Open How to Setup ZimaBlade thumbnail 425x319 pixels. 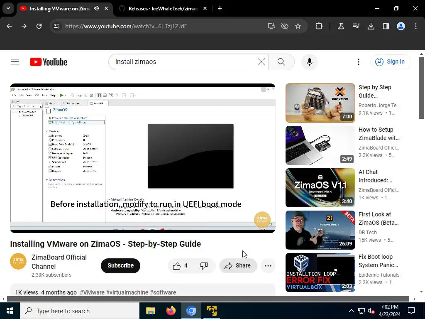pyautogui.click(x=320, y=145)
